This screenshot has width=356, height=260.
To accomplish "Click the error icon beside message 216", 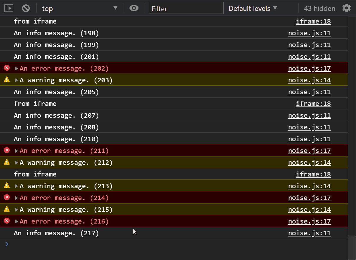I will coord(6,221).
